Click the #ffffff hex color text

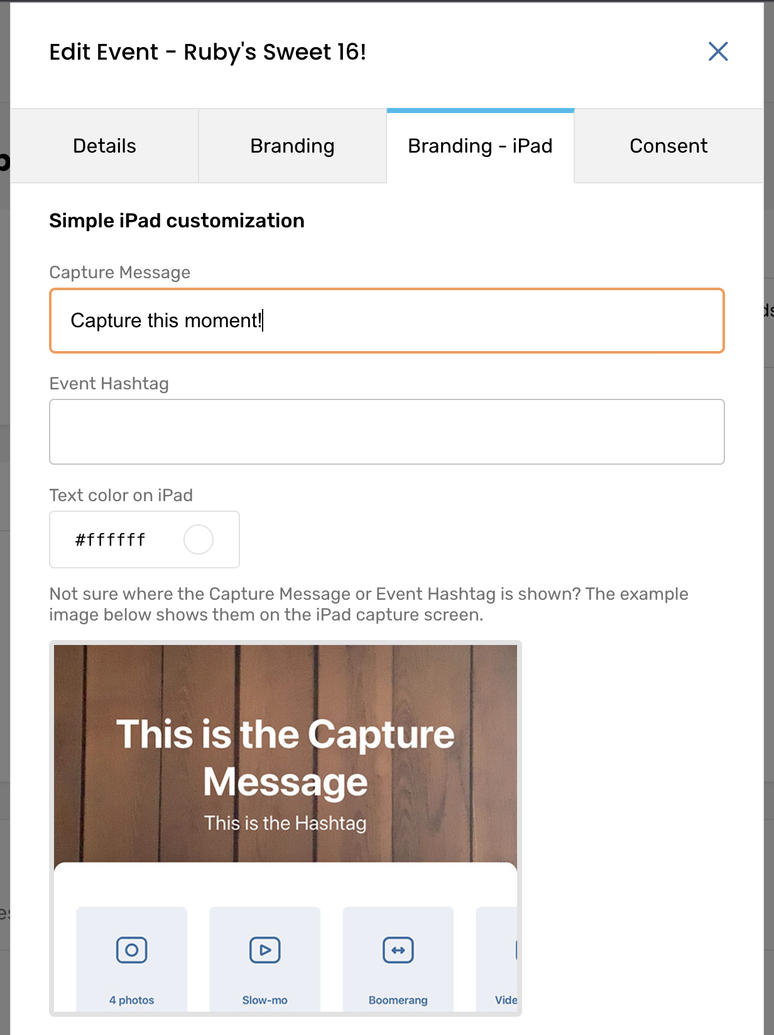111,539
